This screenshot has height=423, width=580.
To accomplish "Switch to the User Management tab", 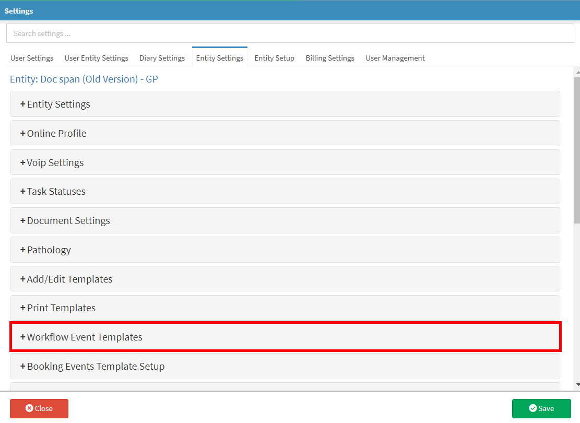I will [395, 58].
